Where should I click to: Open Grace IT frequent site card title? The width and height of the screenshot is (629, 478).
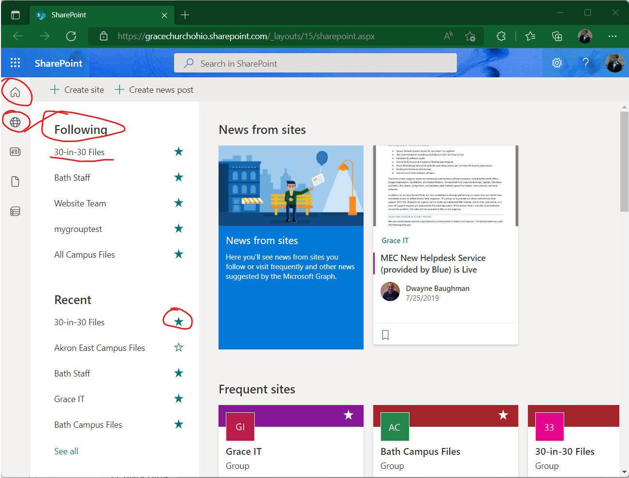click(244, 451)
